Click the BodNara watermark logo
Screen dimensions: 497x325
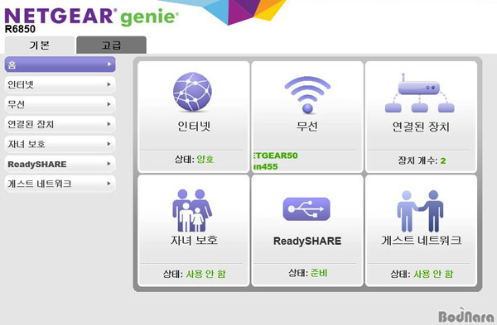[x=466, y=315]
